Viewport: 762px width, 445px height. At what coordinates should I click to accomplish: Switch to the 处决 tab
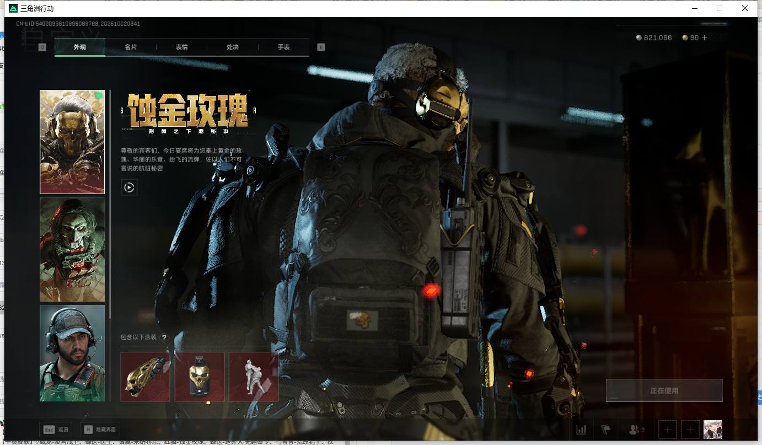[233, 47]
